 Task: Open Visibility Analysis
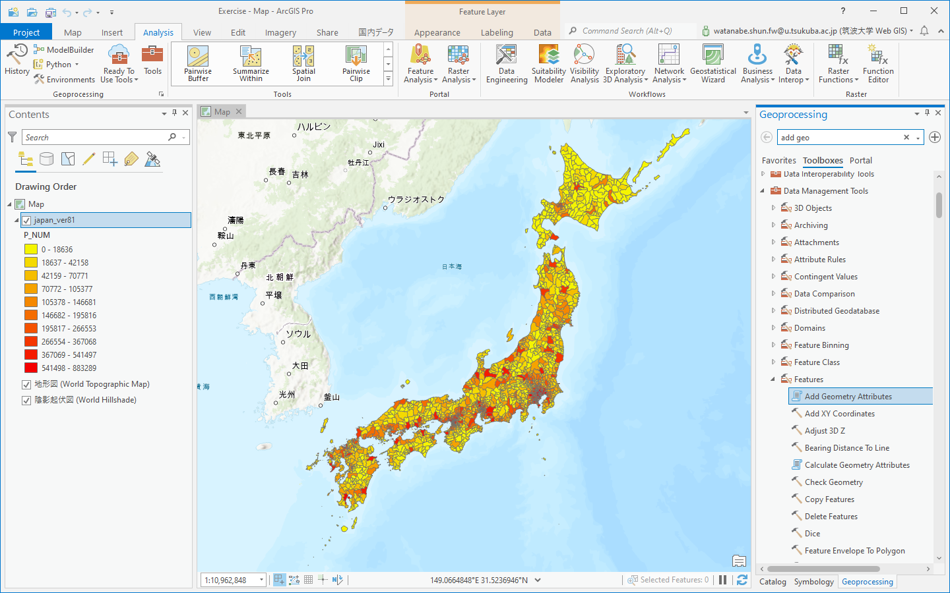(x=585, y=64)
